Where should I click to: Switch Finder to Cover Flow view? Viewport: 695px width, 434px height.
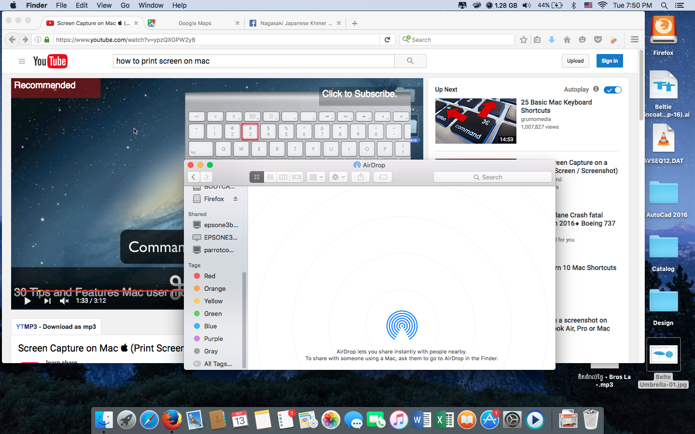(x=297, y=177)
